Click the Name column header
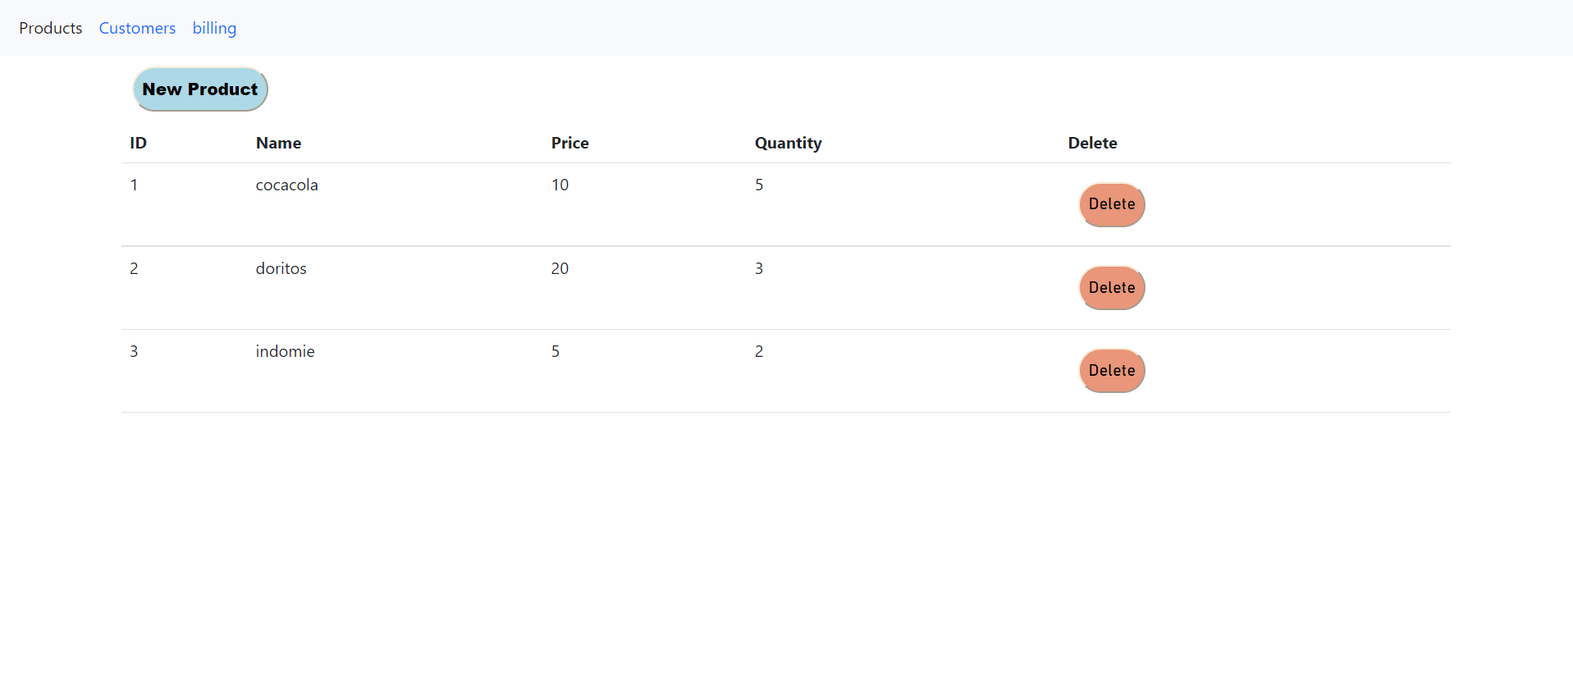1573x690 pixels. (278, 143)
